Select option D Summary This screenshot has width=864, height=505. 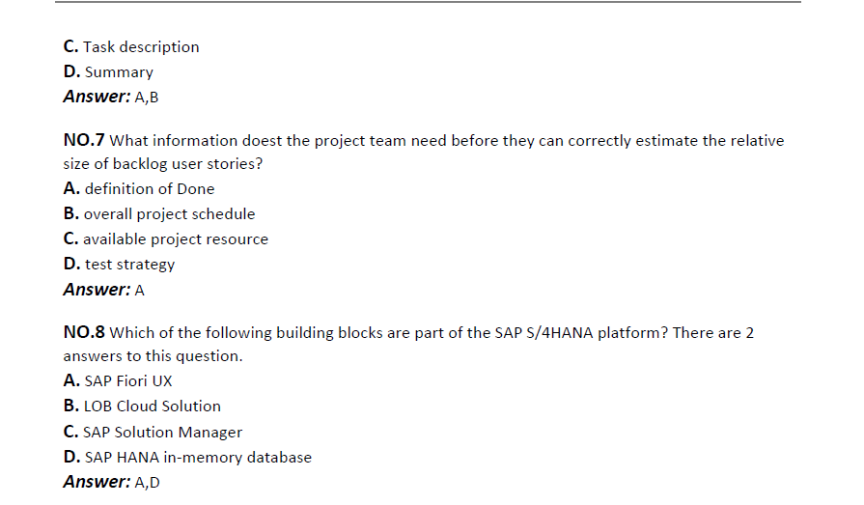point(108,72)
